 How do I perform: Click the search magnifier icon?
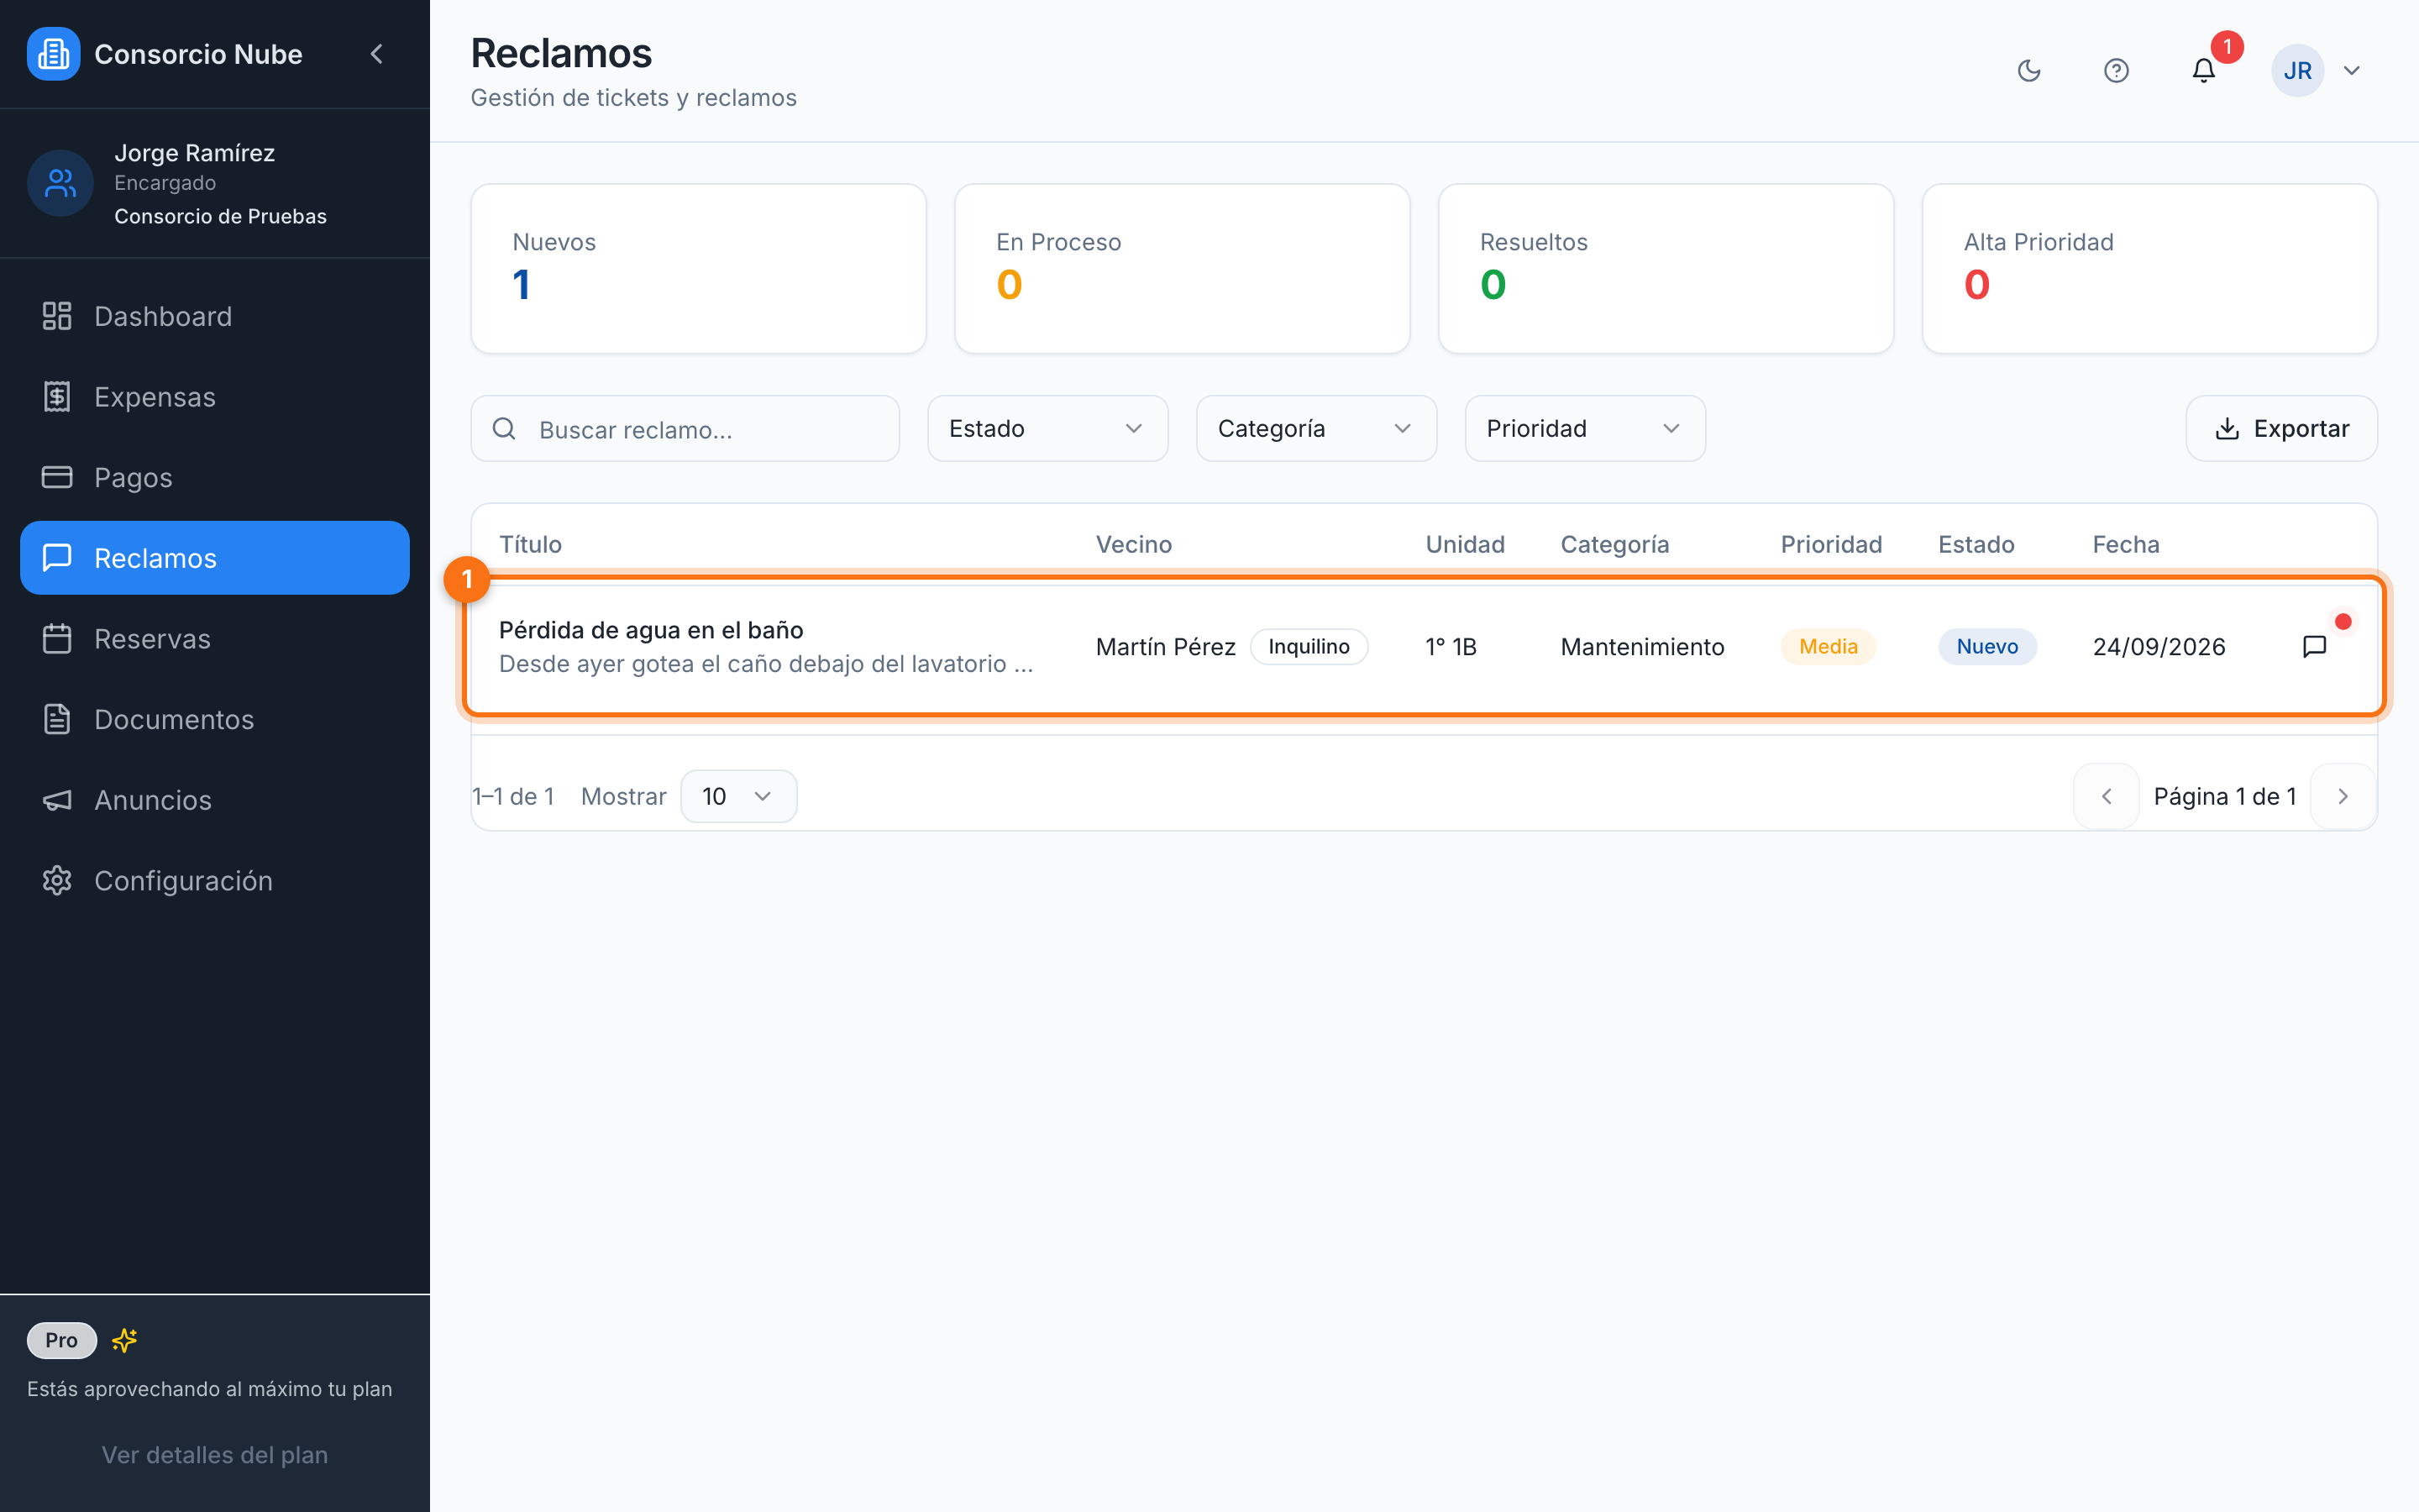(505, 429)
